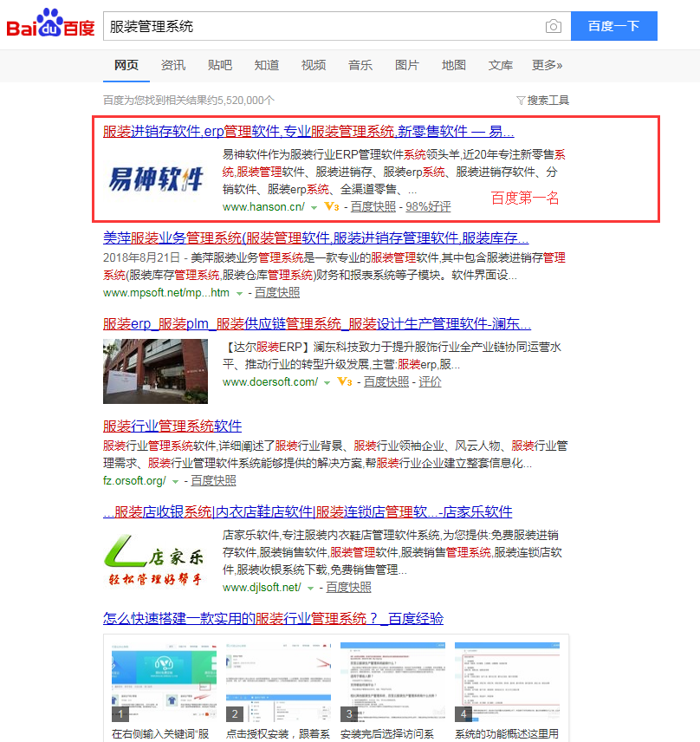Click the 搜索工具 filter icon
The height and width of the screenshot is (742, 700).
click(x=521, y=101)
